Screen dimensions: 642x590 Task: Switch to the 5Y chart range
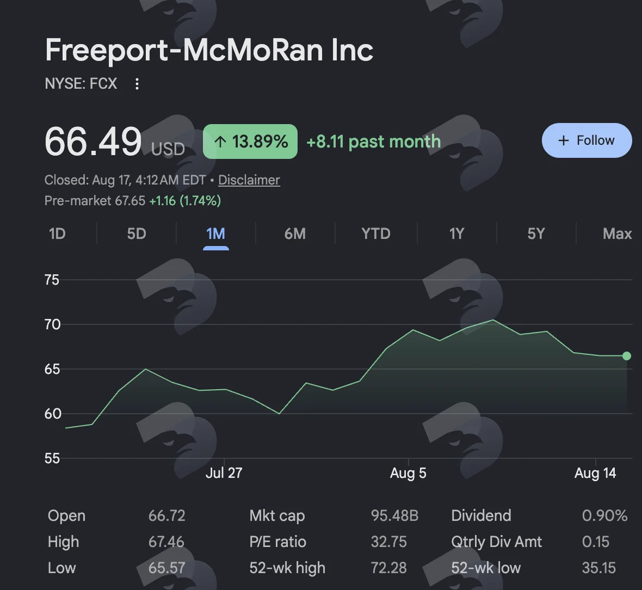536,233
